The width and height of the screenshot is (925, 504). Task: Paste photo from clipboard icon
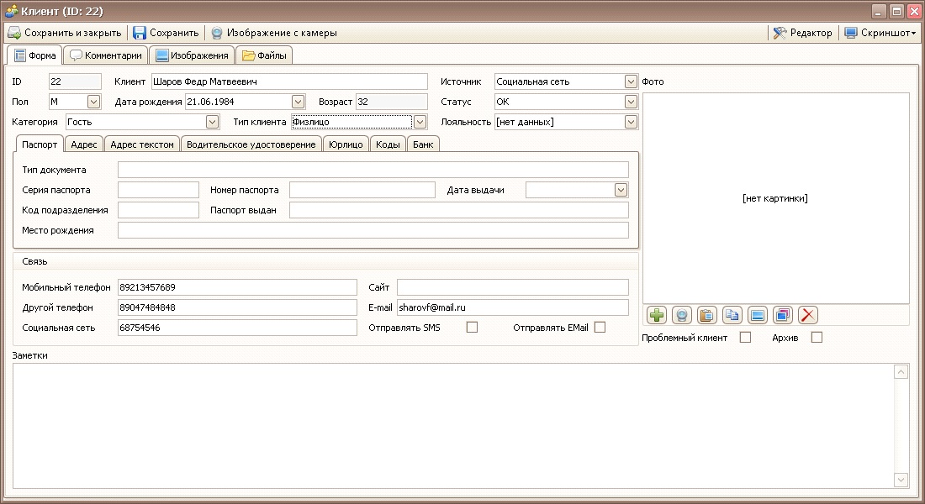tap(706, 315)
